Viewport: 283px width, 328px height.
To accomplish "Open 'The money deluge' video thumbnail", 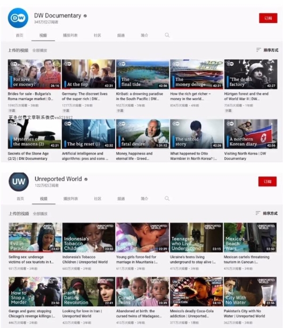I will pos(197,74).
